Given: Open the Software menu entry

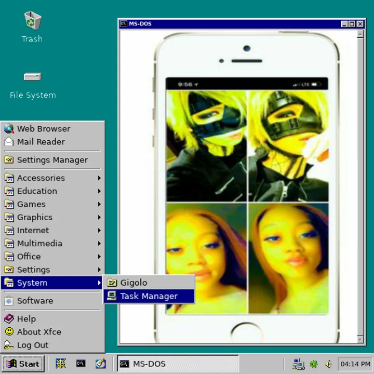Looking at the screenshot, I should point(52,301).
